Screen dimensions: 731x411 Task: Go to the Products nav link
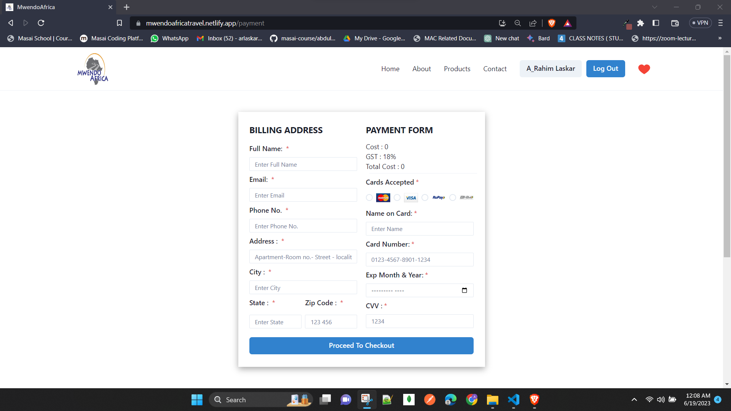(x=457, y=69)
